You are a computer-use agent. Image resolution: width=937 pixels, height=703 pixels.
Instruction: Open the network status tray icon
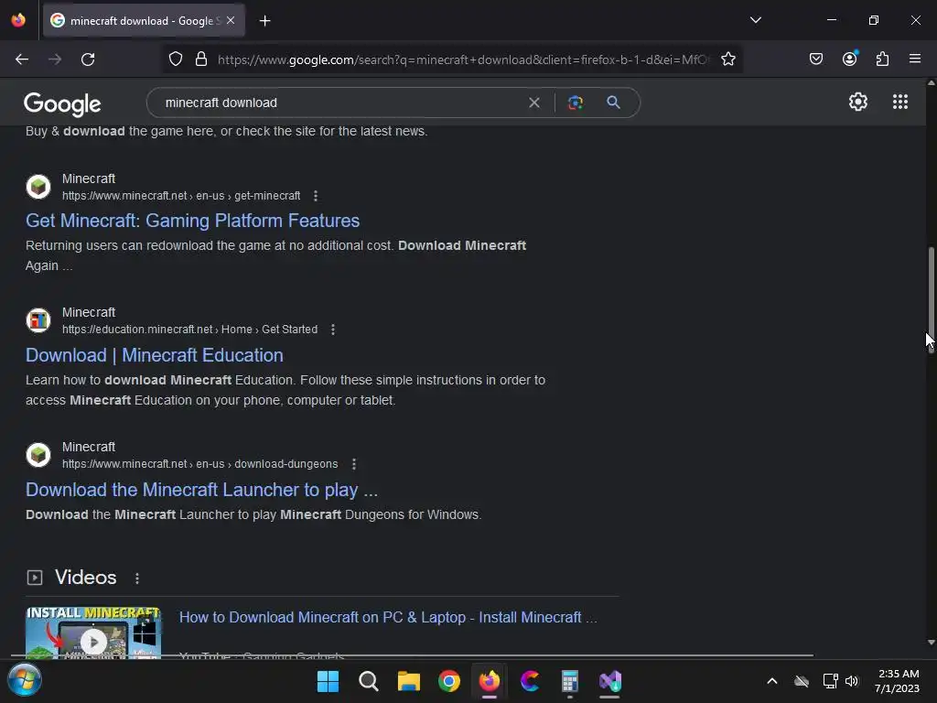830,681
